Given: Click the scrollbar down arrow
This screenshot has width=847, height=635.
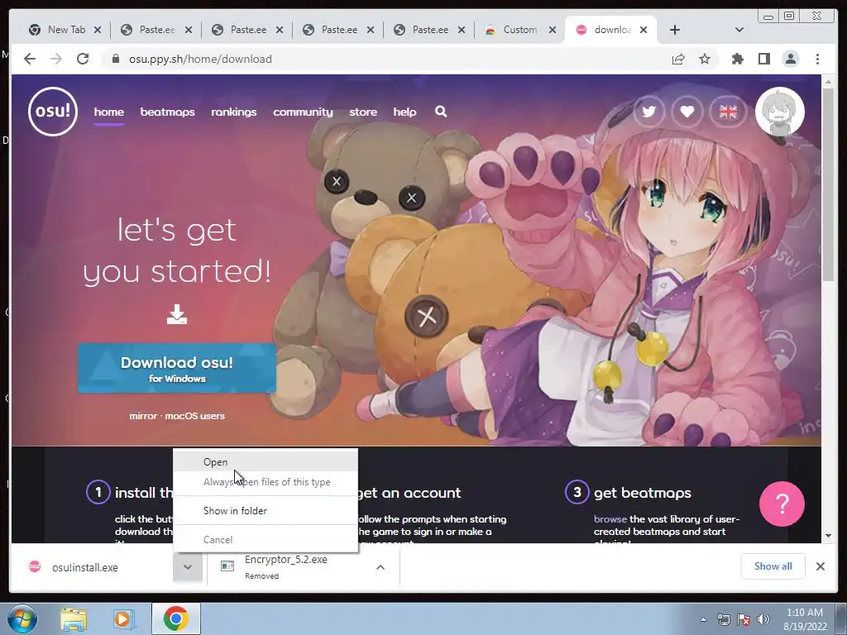Looking at the screenshot, I should point(828,536).
